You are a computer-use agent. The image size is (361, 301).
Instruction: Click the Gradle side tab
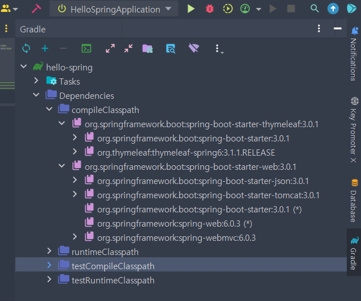point(354,252)
